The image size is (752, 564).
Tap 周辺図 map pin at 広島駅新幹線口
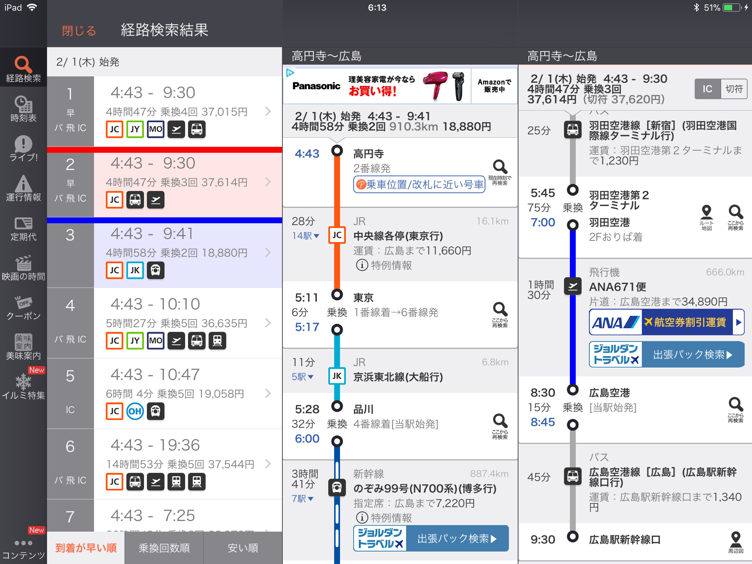tap(736, 542)
